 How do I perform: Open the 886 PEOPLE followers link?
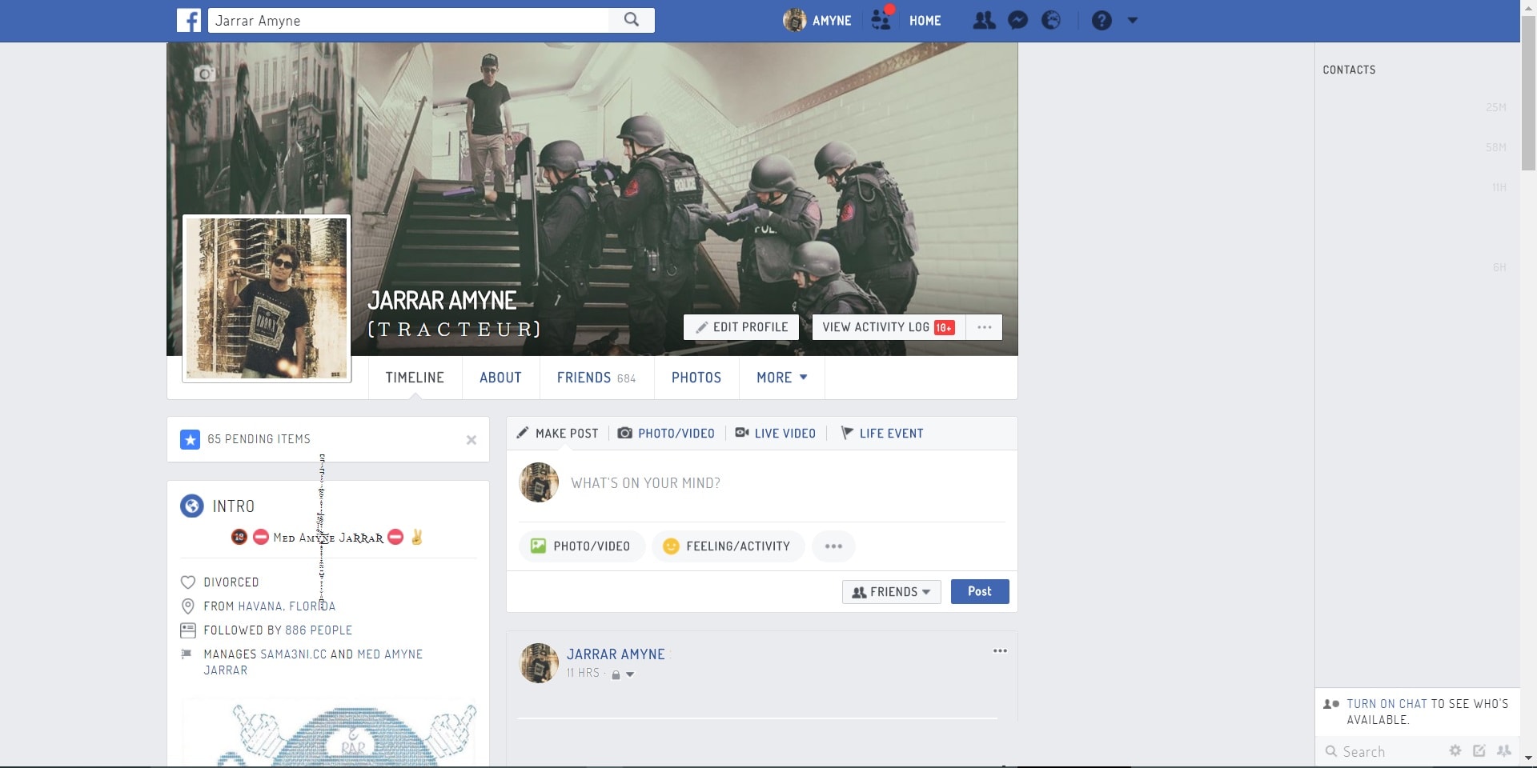pos(319,630)
